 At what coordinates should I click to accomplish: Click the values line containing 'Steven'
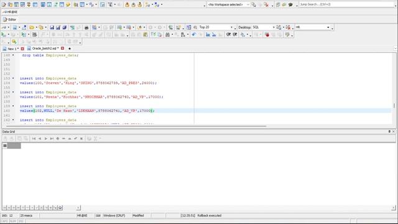click(88, 83)
